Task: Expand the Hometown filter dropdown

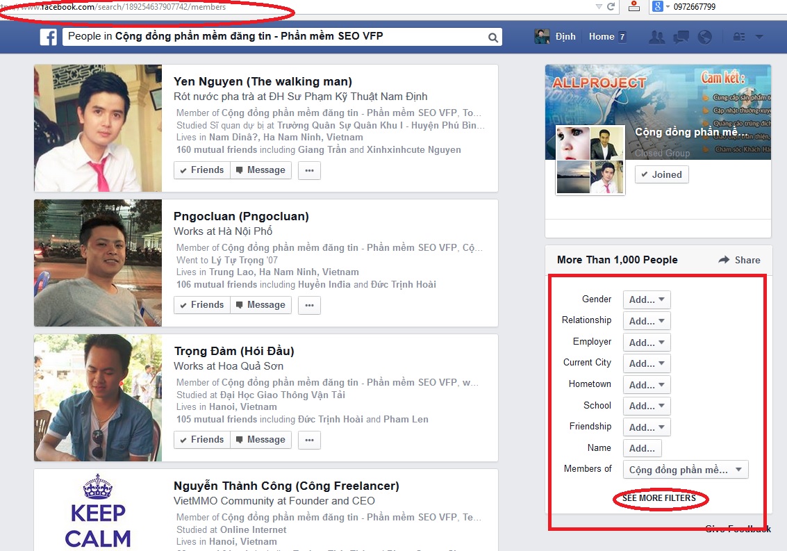Action: coord(647,385)
